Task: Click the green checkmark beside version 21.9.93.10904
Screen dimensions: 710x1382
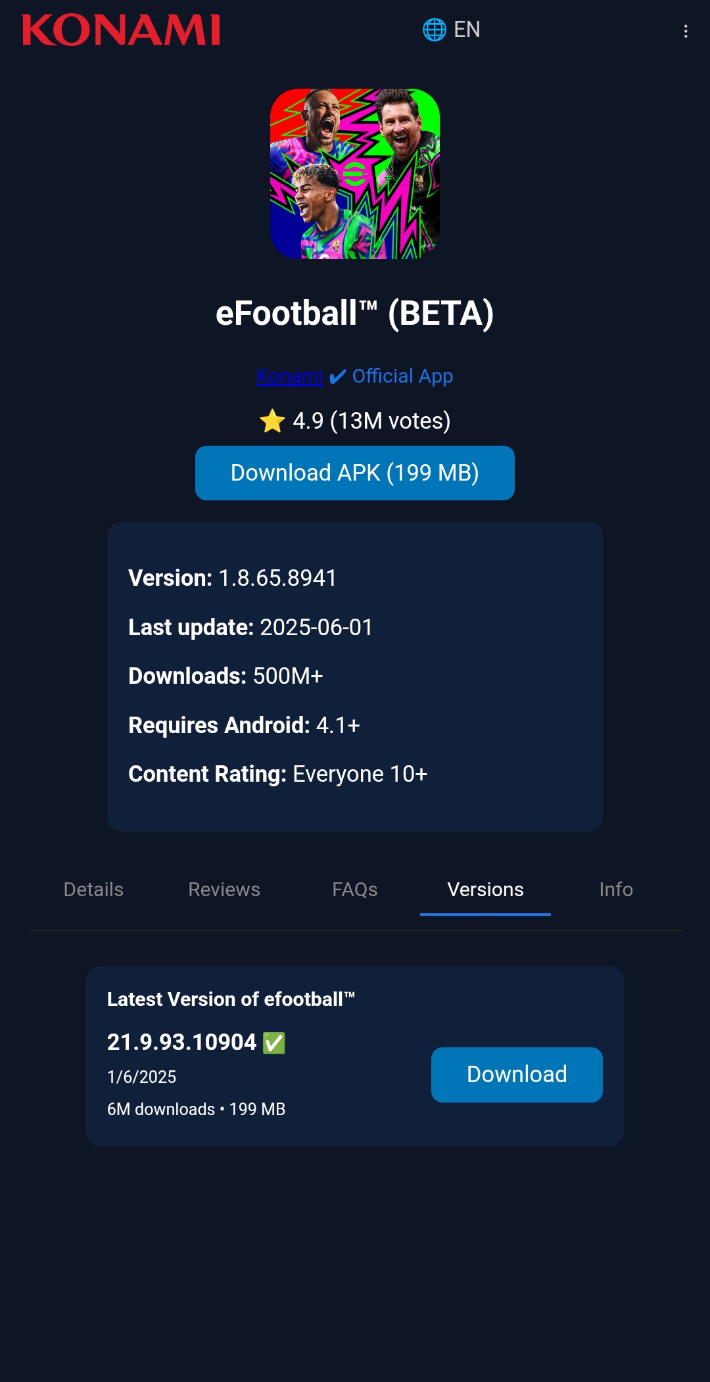Action: coord(274,1043)
